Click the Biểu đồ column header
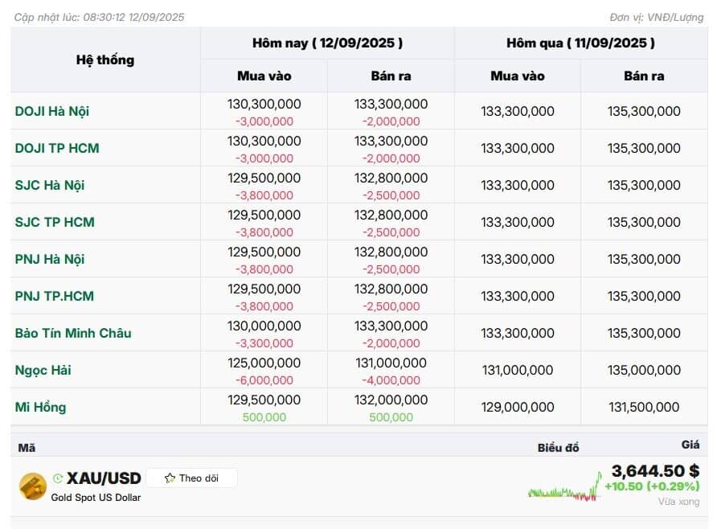Image resolution: width=717 pixels, height=529 pixels. pyautogui.click(x=559, y=448)
